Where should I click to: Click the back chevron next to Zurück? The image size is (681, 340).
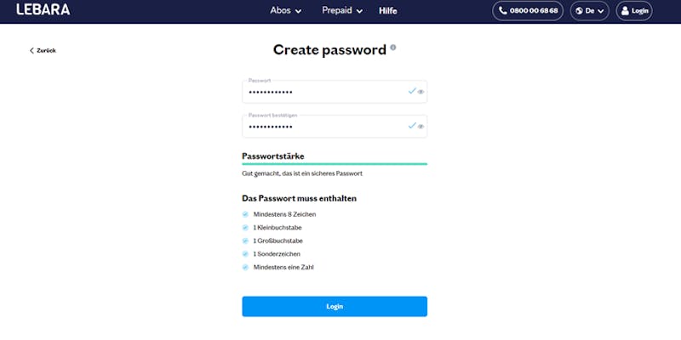(x=31, y=51)
